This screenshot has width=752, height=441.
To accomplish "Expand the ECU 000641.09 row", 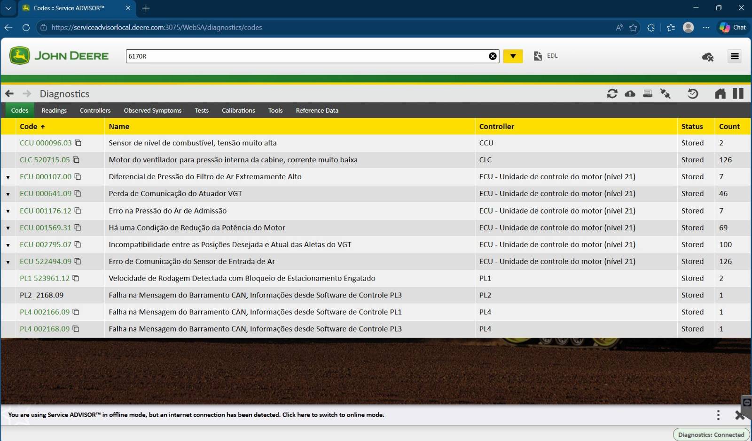I will [8, 194].
